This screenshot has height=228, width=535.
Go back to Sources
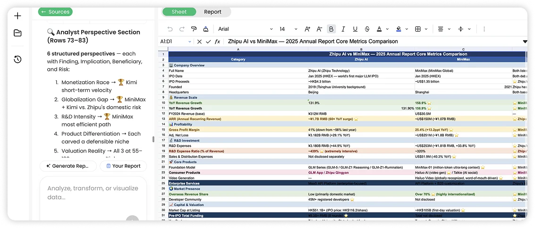click(55, 12)
